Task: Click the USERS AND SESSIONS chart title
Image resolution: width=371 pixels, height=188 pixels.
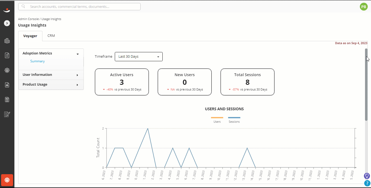Action: click(x=224, y=109)
